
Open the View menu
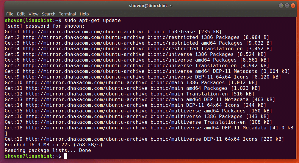tap(33, 14)
